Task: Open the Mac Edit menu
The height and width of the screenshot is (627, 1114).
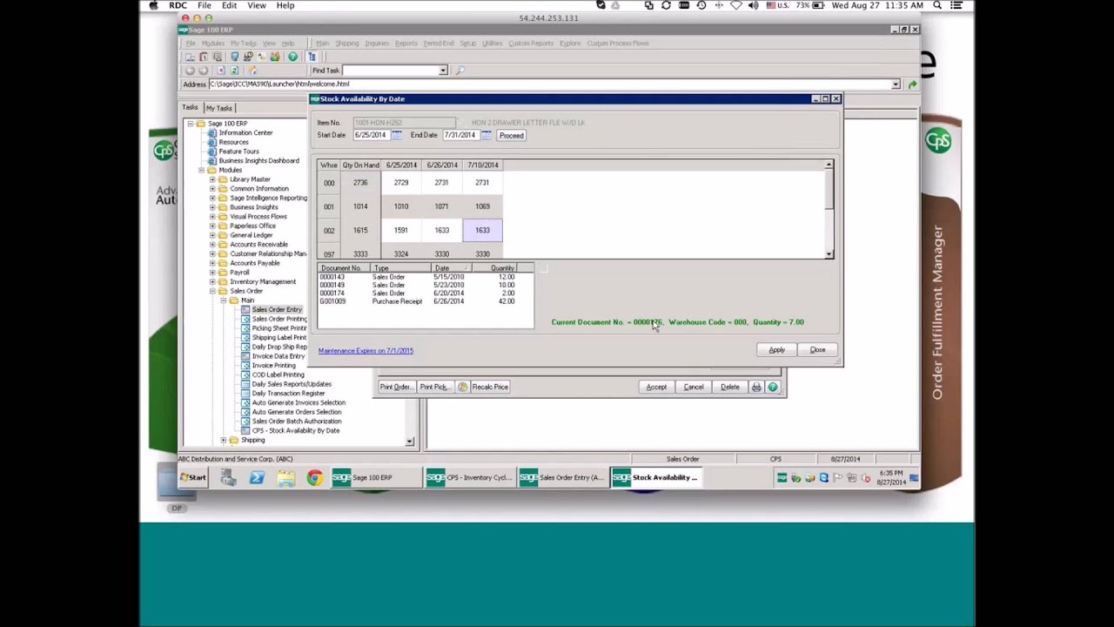Action: click(229, 5)
